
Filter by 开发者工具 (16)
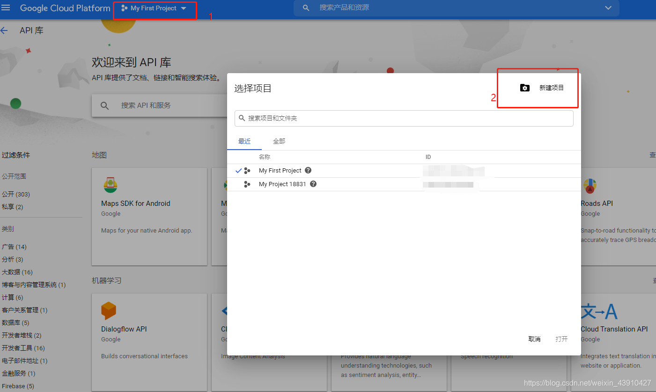click(23, 348)
